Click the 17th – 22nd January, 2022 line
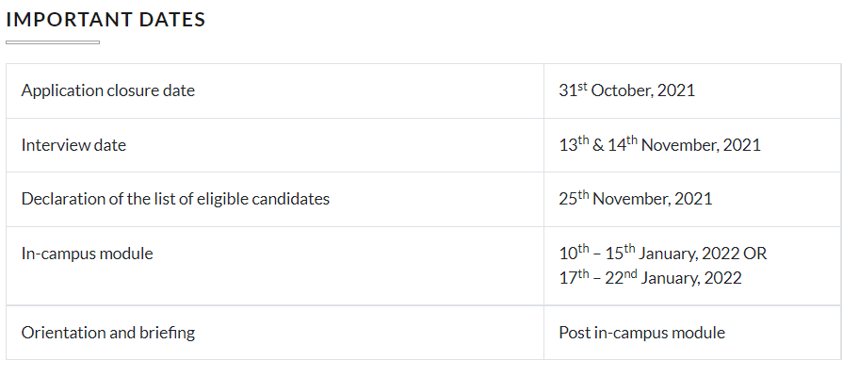The width and height of the screenshot is (859, 377). (x=650, y=277)
